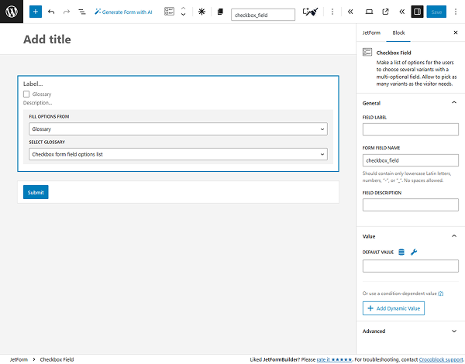
Task: Switch to the JetForm tab
Action: [371, 33]
